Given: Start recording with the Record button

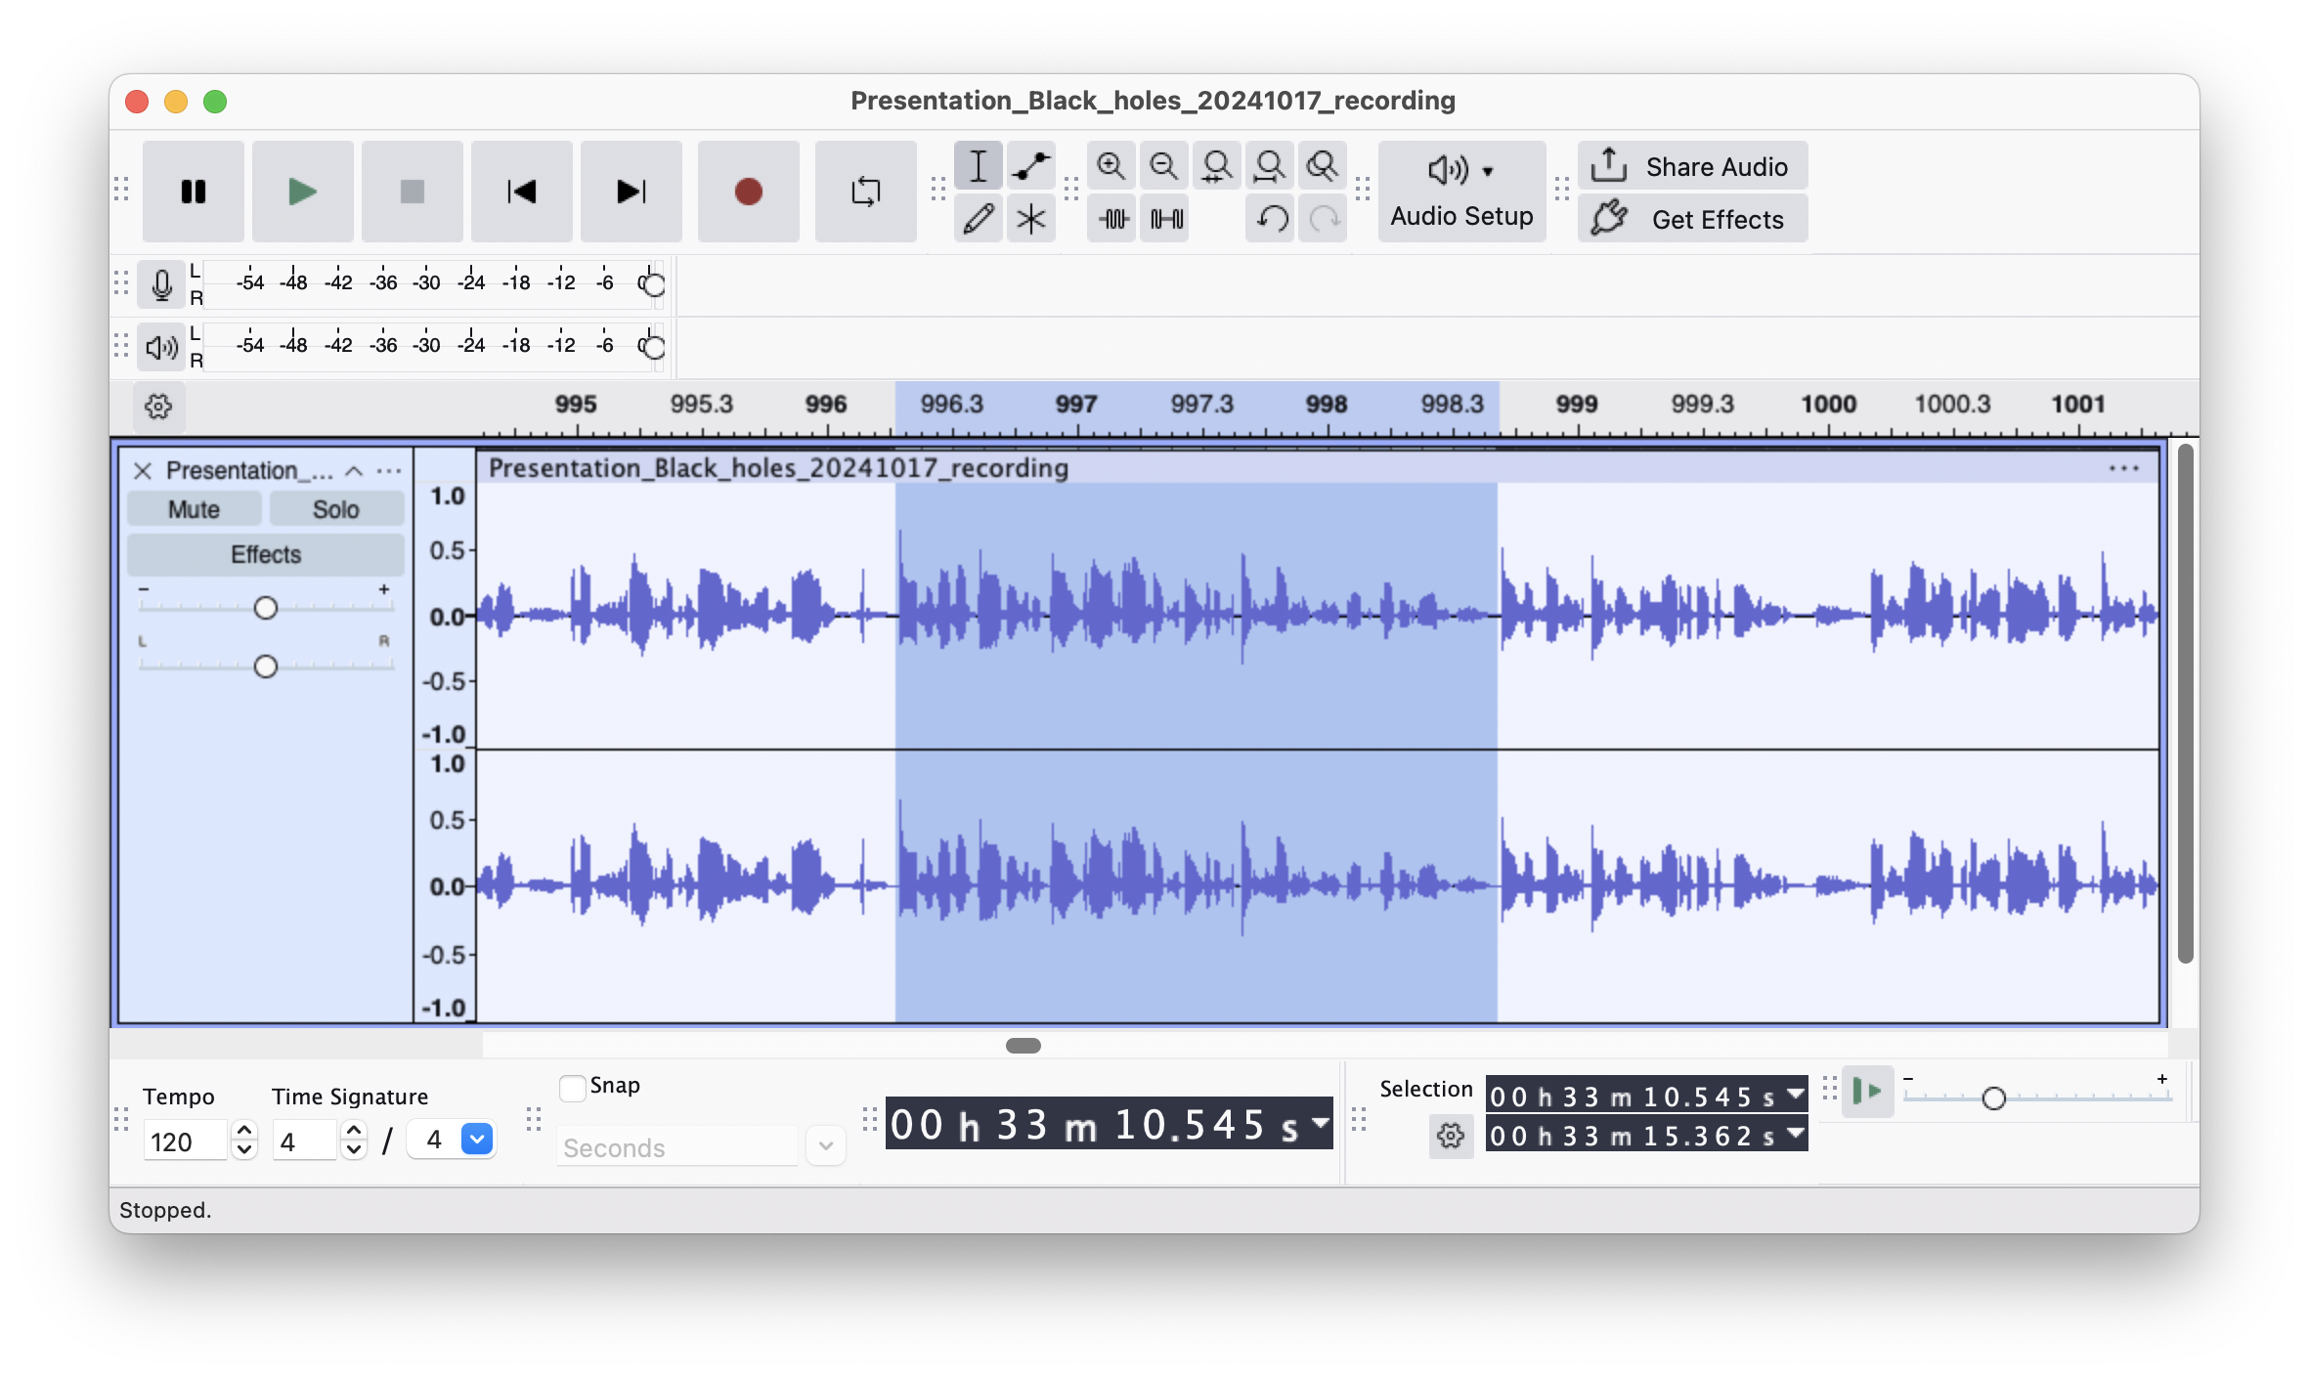Looking at the screenshot, I should click(748, 192).
